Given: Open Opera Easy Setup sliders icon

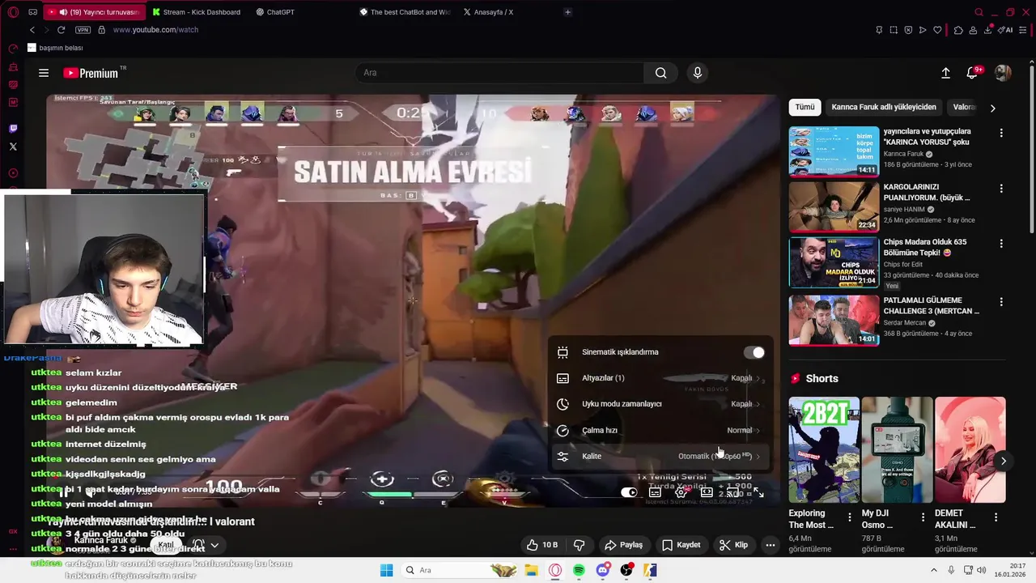Looking at the screenshot, I should point(1024,30).
